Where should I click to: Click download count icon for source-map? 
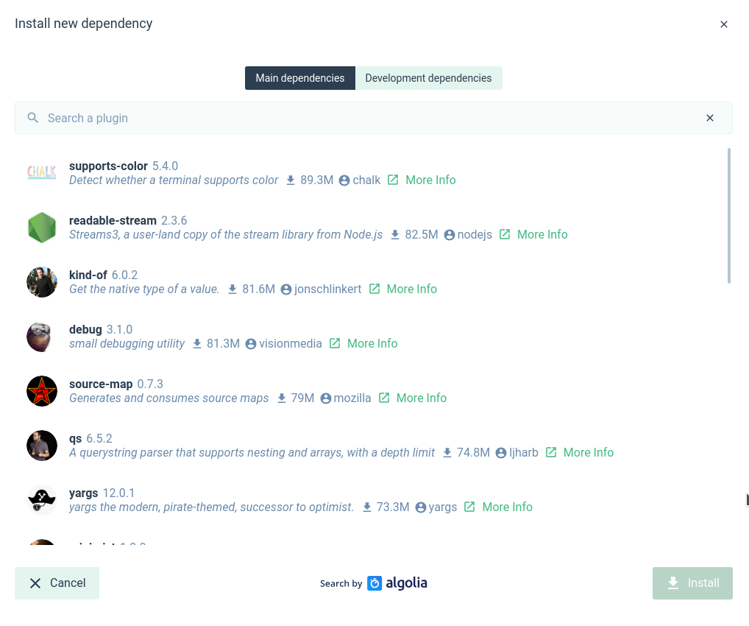point(282,398)
